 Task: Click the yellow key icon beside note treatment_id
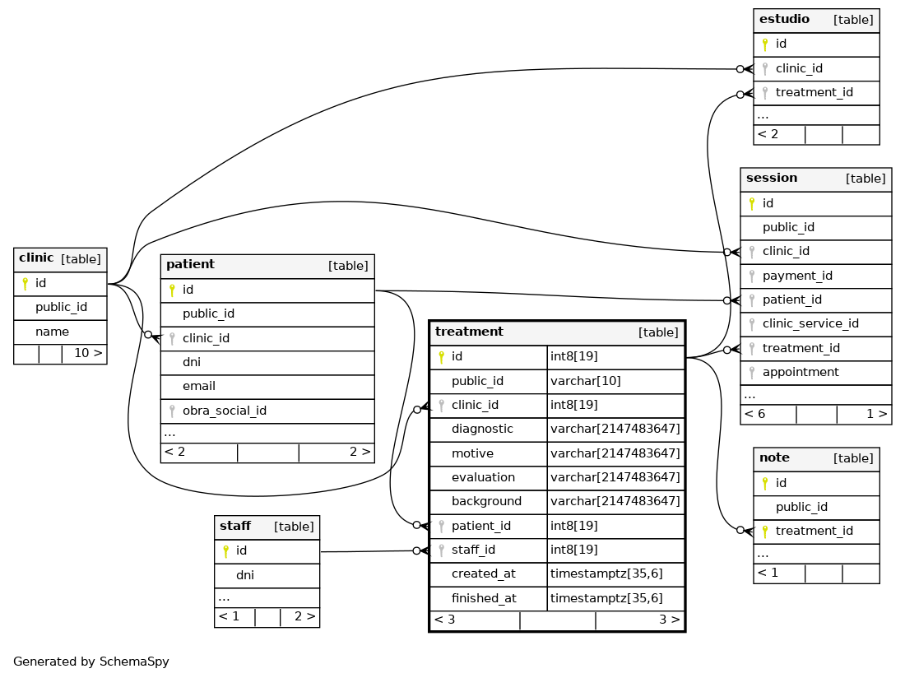765,532
